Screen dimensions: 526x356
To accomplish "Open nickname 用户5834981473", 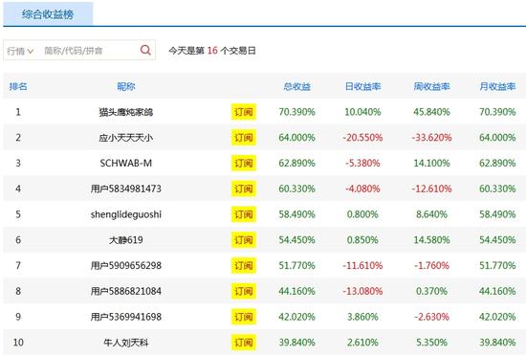I will 126,189.
